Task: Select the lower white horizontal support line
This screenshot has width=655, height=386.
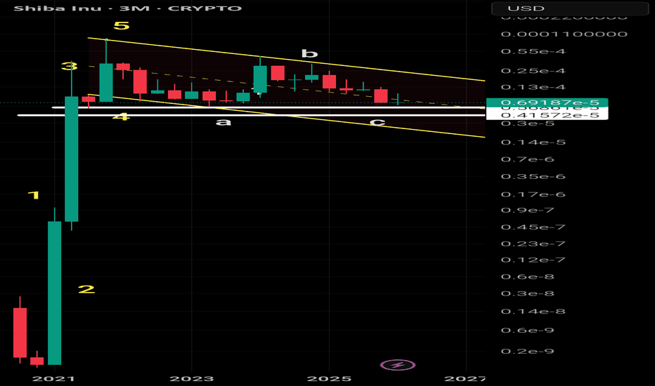Action: pos(251,115)
